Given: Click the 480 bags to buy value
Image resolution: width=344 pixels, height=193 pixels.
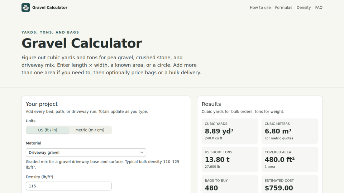Looking at the screenshot, I should click(x=211, y=188).
